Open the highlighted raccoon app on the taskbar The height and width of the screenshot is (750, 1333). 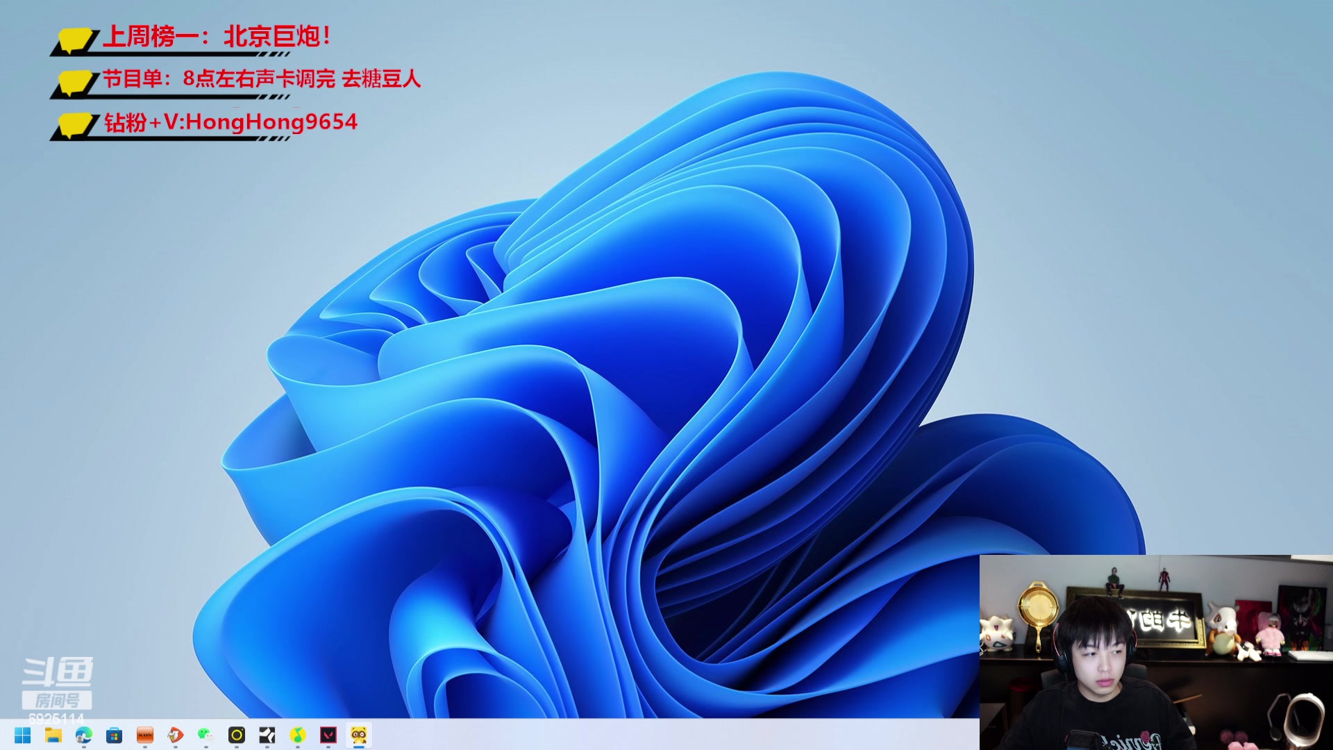(360, 735)
